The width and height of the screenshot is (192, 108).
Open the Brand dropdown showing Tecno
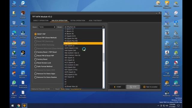(x=47, y=27)
